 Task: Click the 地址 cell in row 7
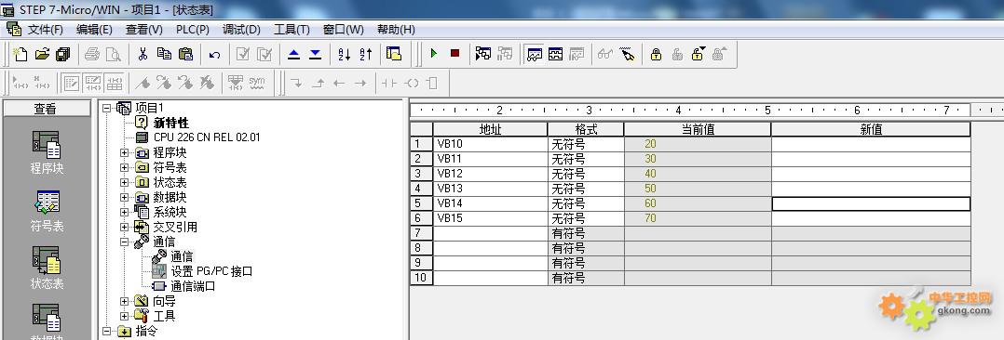coord(491,233)
